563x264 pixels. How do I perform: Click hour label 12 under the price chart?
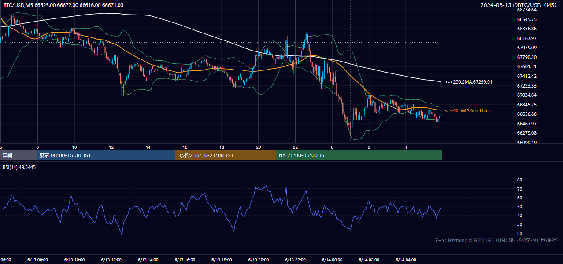pos(111,147)
